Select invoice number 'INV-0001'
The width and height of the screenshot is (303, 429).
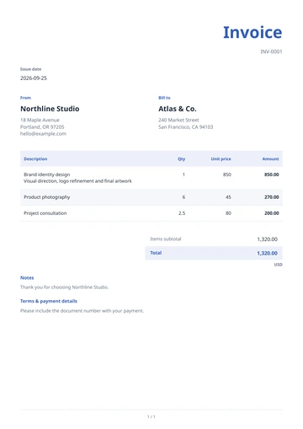pyautogui.click(x=271, y=51)
